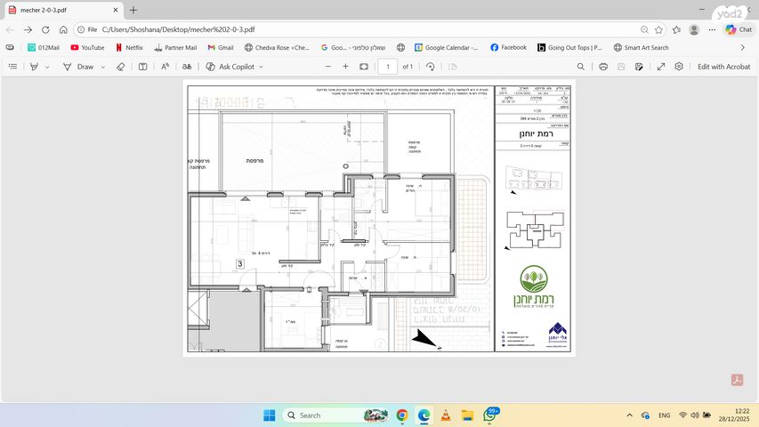This screenshot has width=759, height=427.
Task: Toggle the table of contents sidebar
Action: point(12,67)
